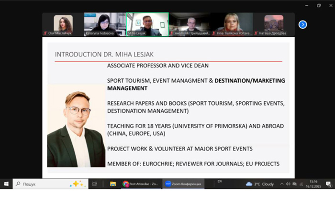The width and height of the screenshot is (335, 197).
Task: Click the taskbar clock showing 15:16
Action: [313, 184]
